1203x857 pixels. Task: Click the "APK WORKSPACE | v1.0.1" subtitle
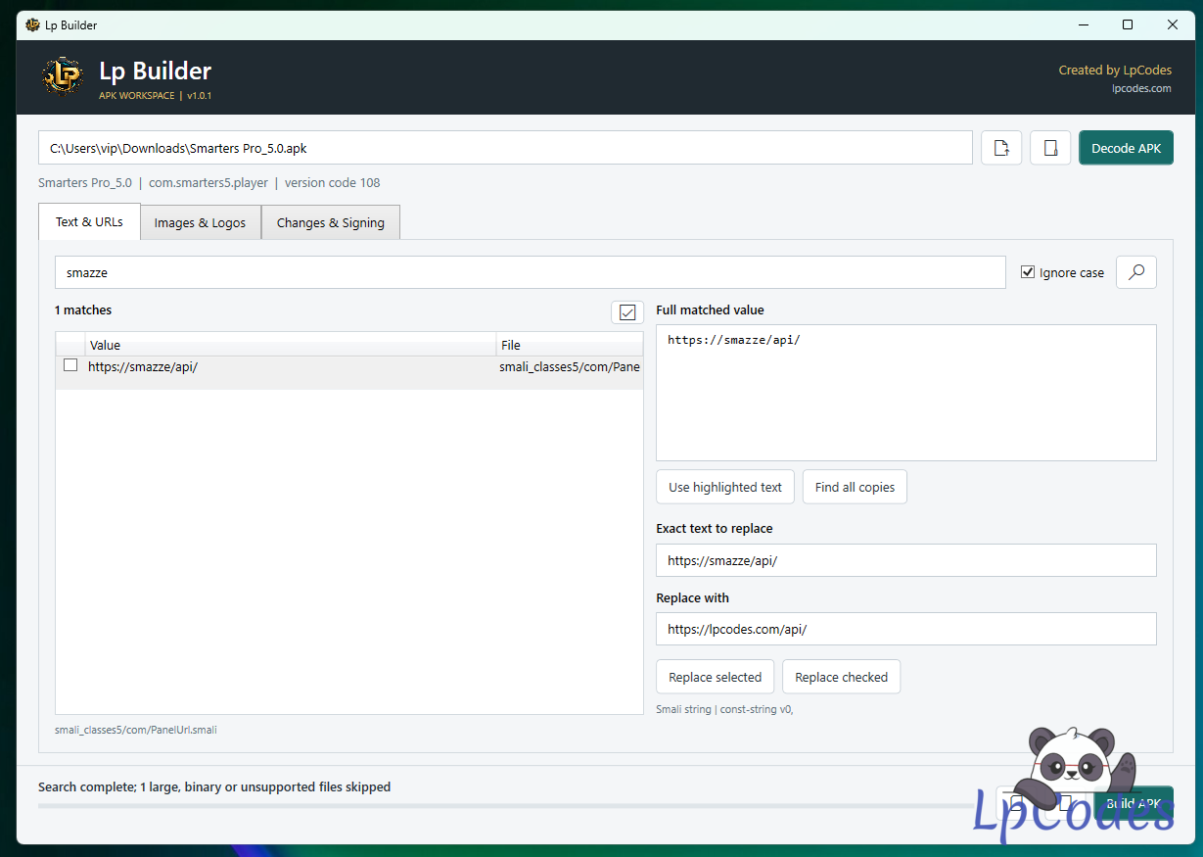click(156, 96)
